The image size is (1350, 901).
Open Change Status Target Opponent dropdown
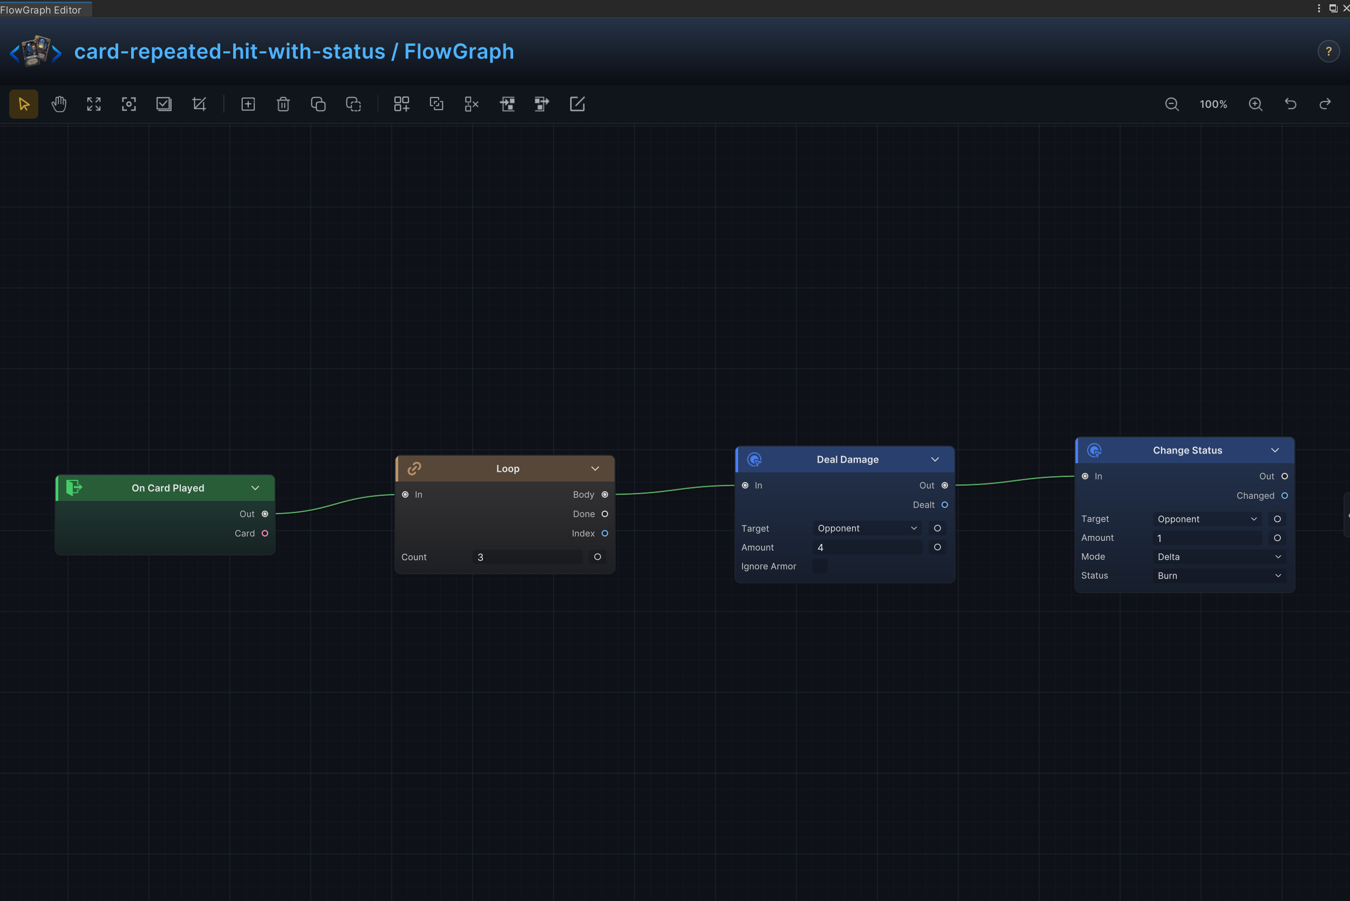(1206, 519)
